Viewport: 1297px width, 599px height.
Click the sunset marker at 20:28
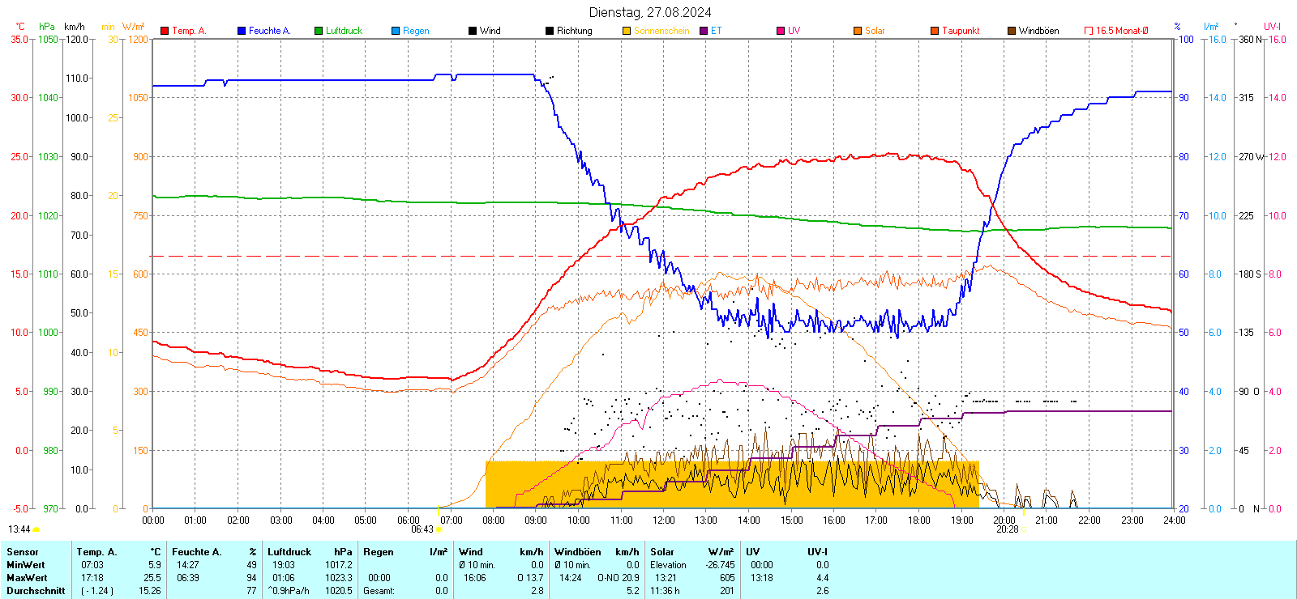point(1023,529)
